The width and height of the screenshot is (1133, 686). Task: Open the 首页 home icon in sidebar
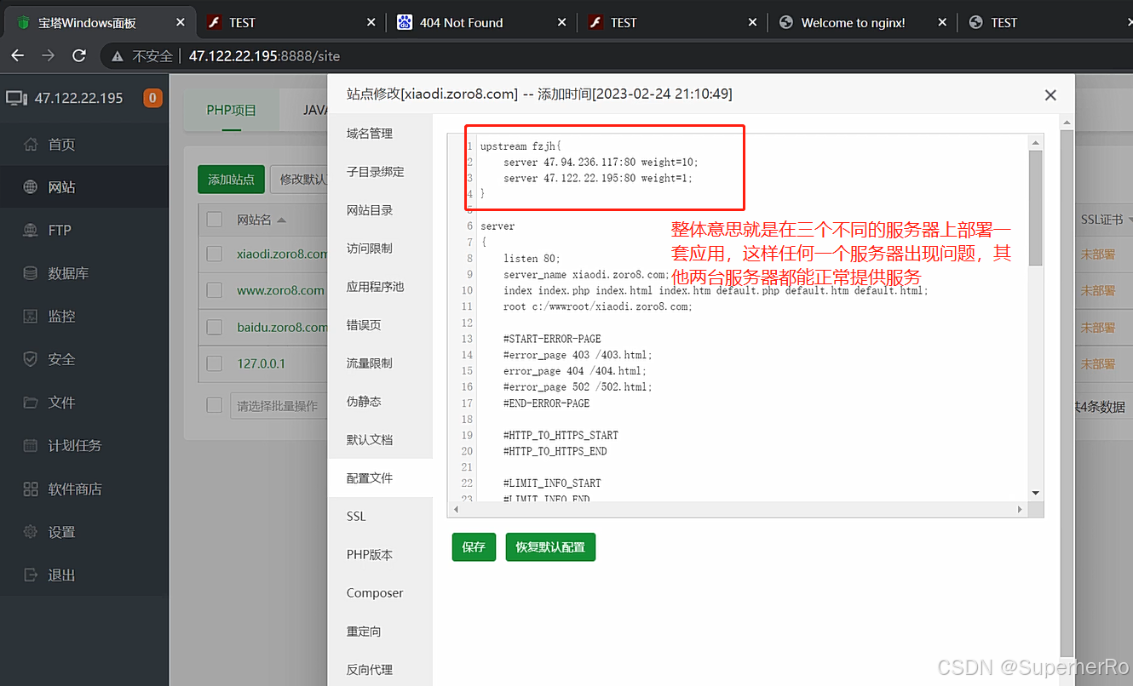click(31, 144)
